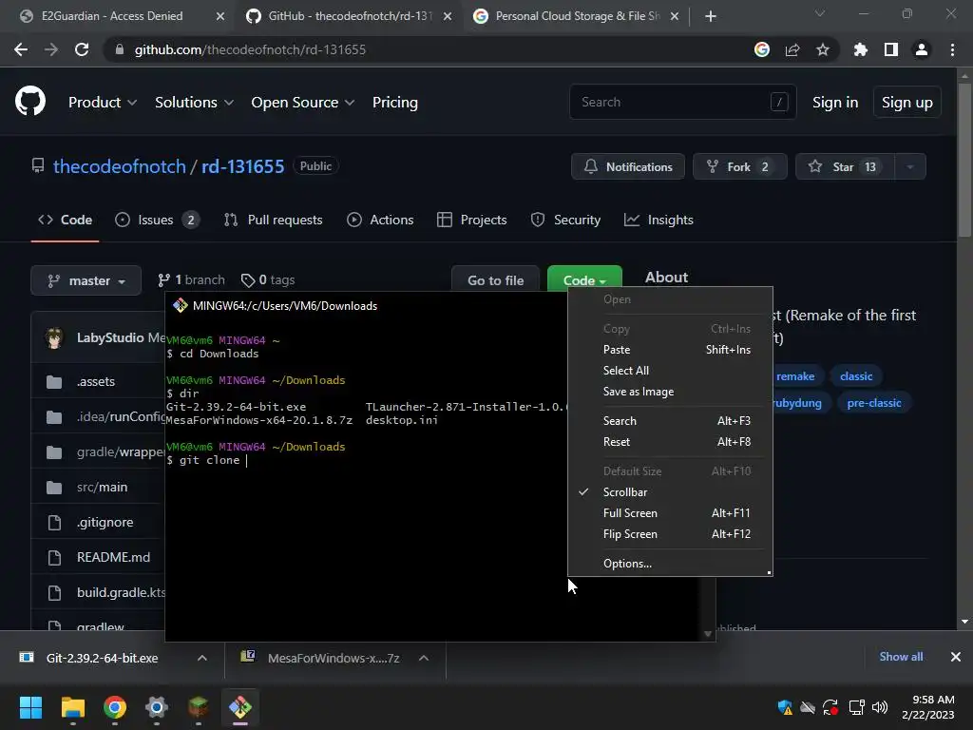
Task: Open Insights repository tab
Action: (x=658, y=220)
